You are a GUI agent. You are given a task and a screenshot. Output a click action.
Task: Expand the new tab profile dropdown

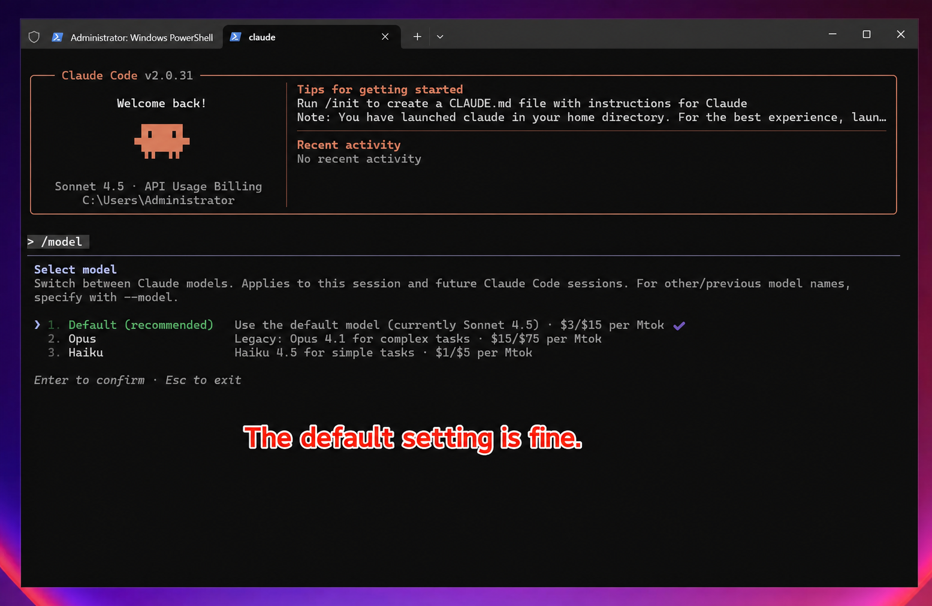click(x=440, y=37)
